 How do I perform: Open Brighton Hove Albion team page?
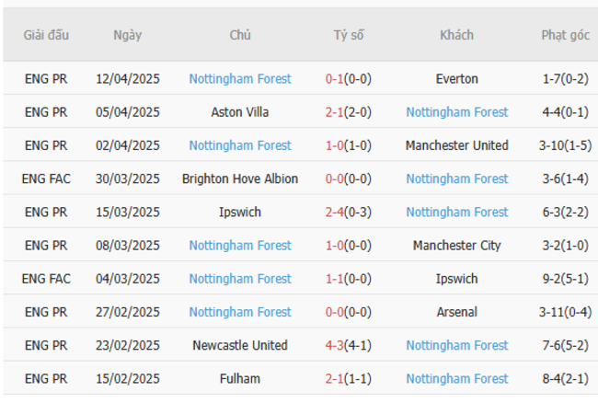coord(240,178)
